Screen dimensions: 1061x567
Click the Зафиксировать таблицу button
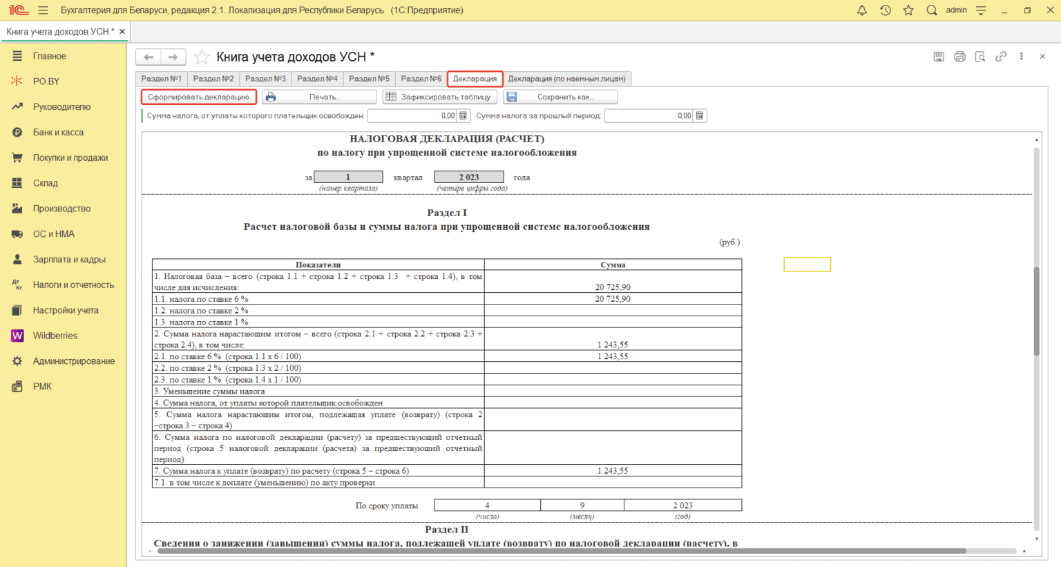(x=439, y=97)
